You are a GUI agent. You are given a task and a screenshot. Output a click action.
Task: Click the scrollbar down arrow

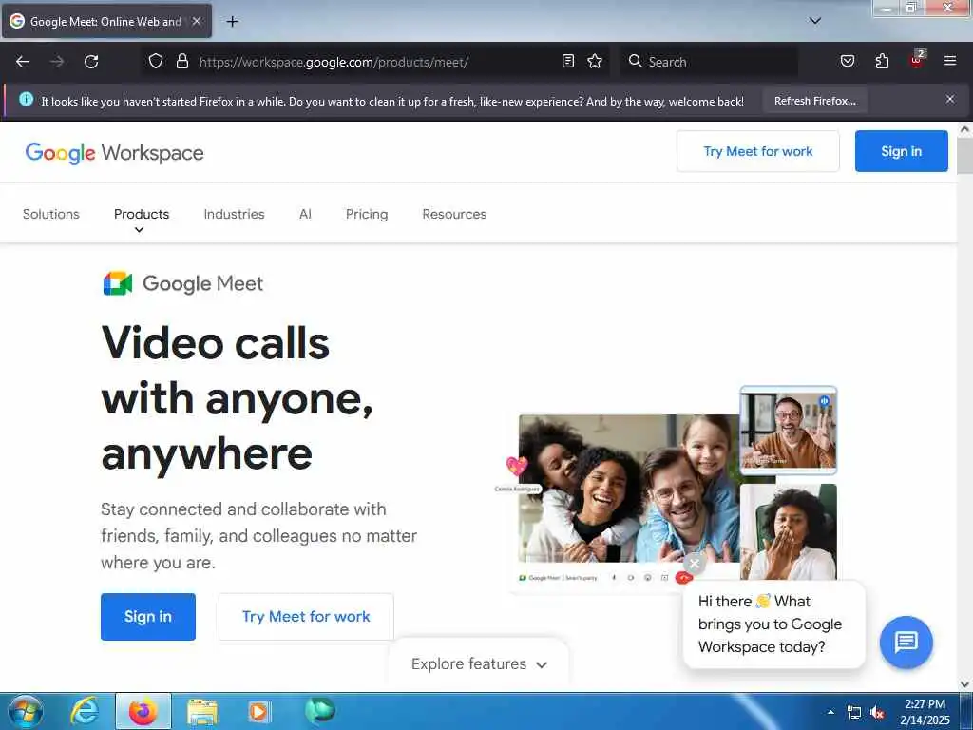964,683
